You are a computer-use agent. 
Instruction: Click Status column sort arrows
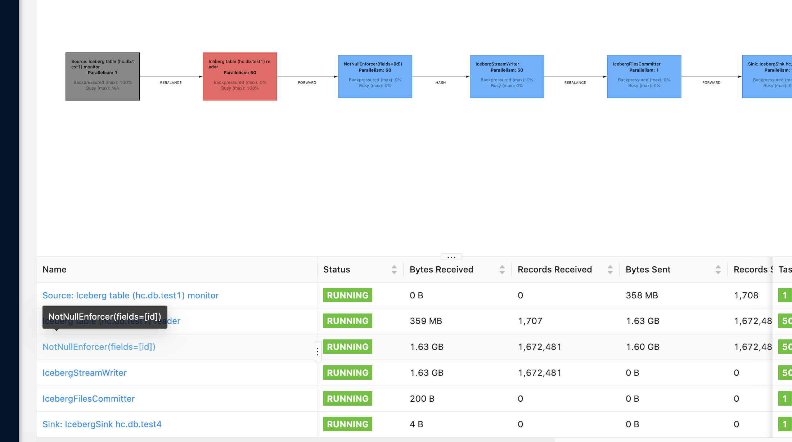[394, 270]
